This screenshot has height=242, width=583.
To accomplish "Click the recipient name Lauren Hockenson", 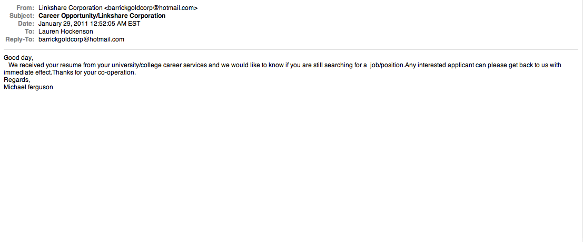I will point(66,31).
